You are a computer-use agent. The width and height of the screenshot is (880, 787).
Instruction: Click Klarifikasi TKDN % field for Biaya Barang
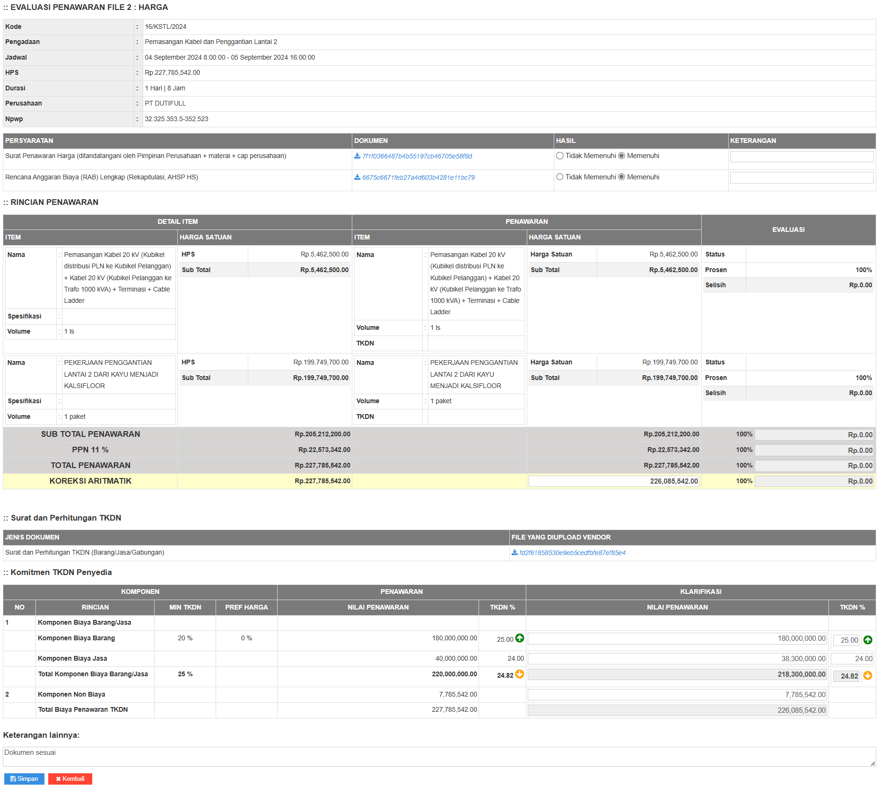(845, 640)
